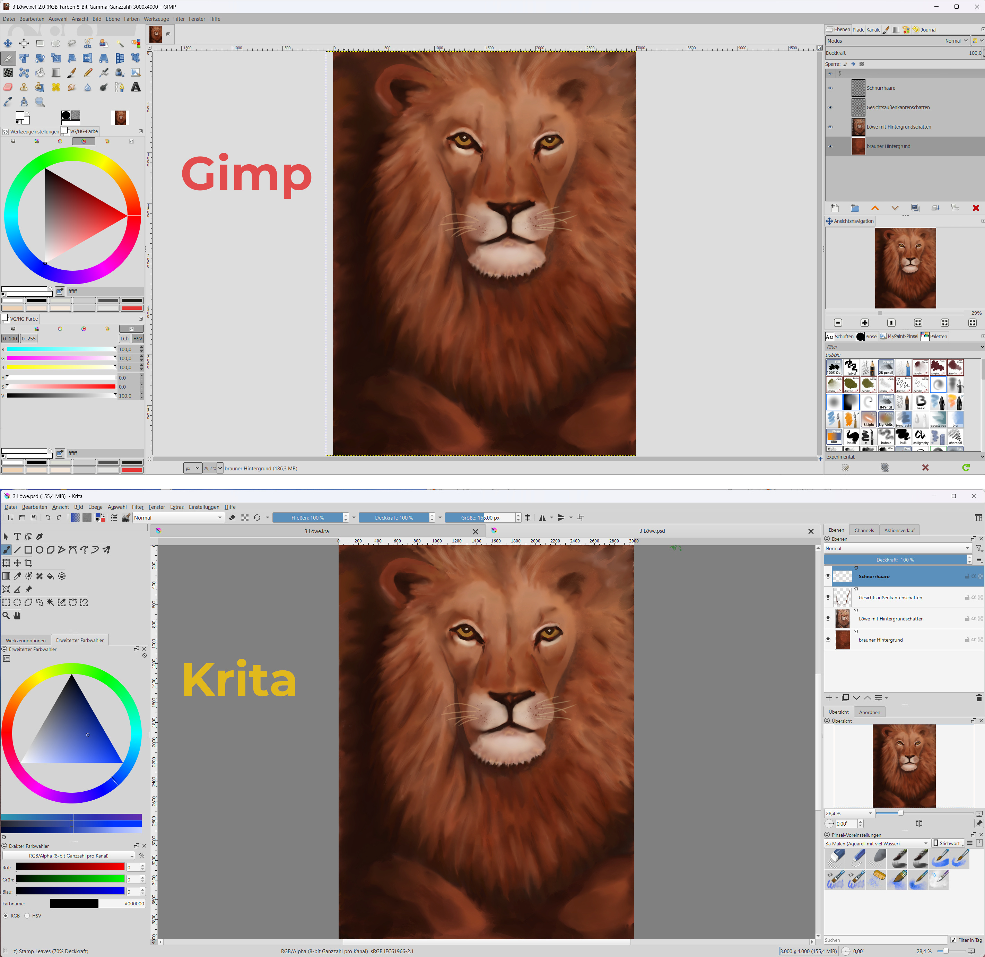Select GIMP's Text tool letter A icon

[136, 87]
